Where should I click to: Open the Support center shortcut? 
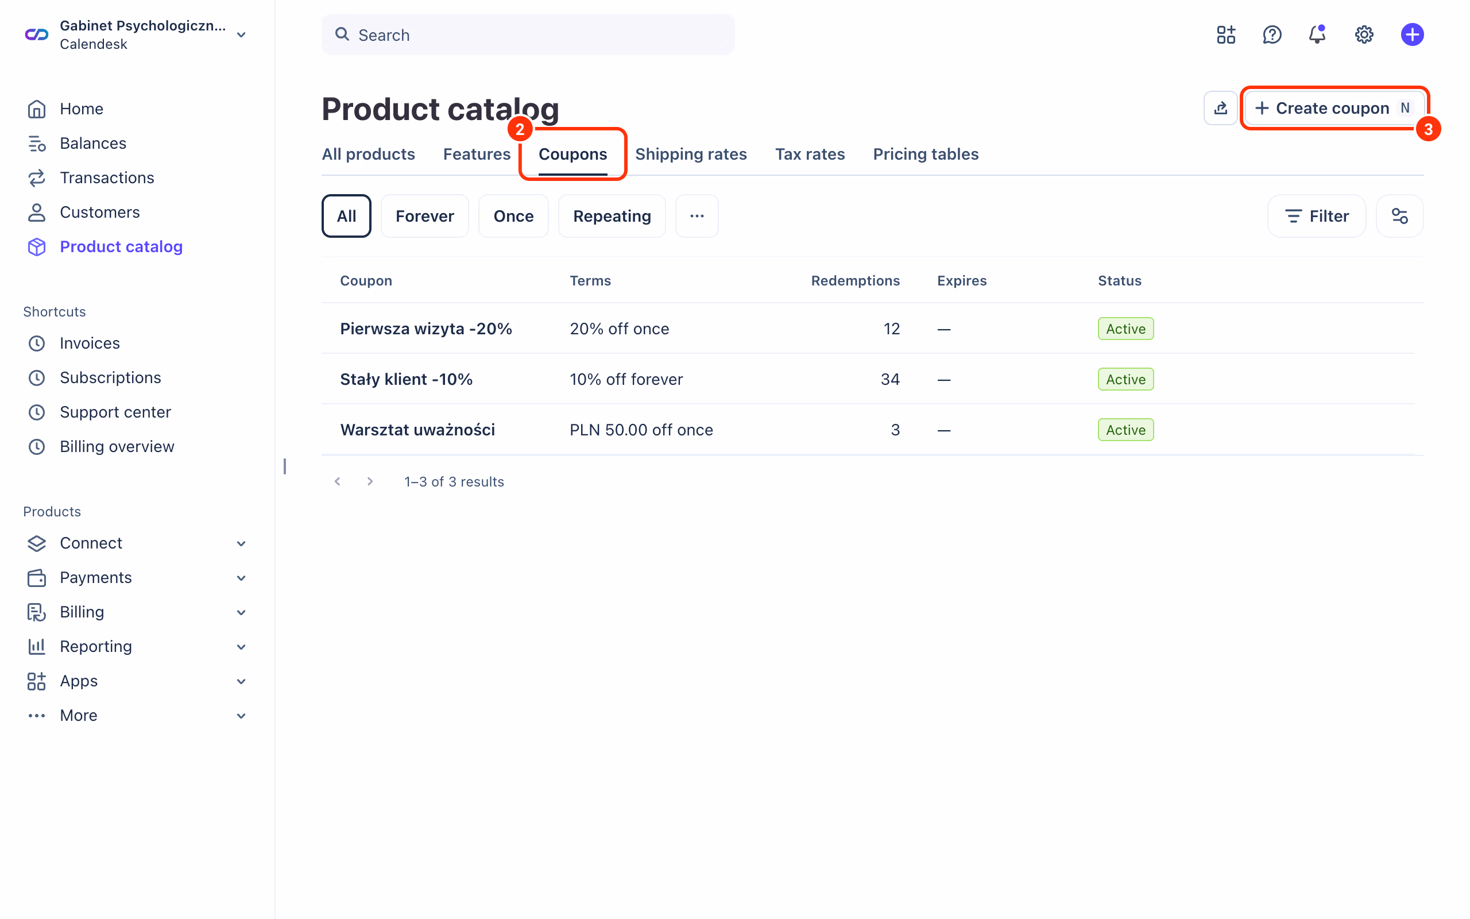[x=115, y=412]
